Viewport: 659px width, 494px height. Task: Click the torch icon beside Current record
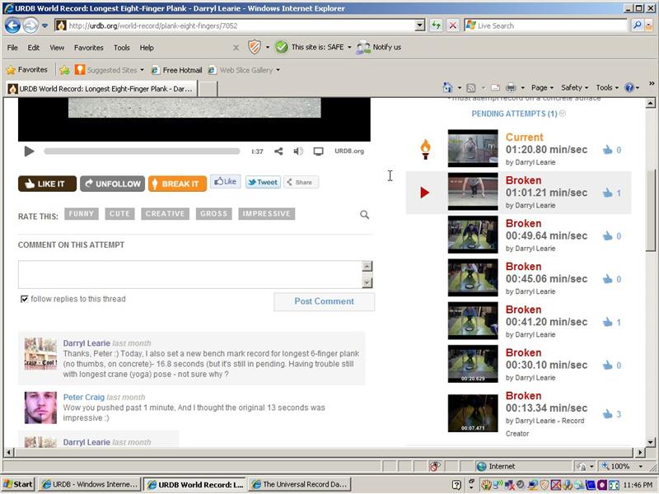pos(425,149)
